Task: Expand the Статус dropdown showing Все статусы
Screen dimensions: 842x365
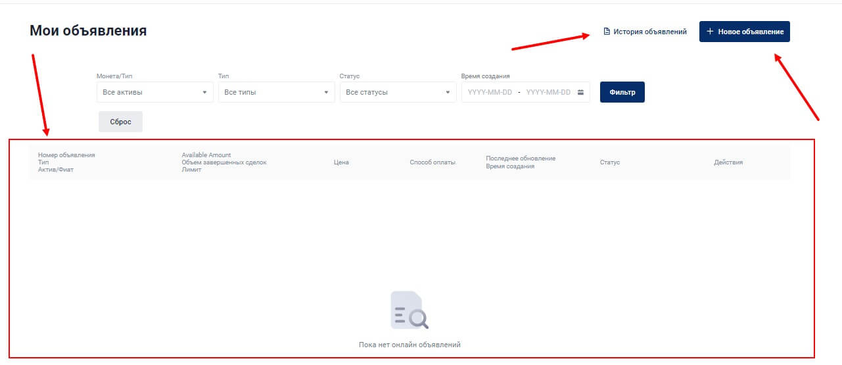Action: point(398,92)
